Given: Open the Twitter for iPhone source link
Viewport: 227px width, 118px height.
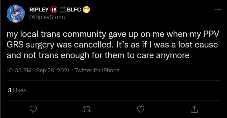Looking at the screenshot, I should tap(97, 70).
